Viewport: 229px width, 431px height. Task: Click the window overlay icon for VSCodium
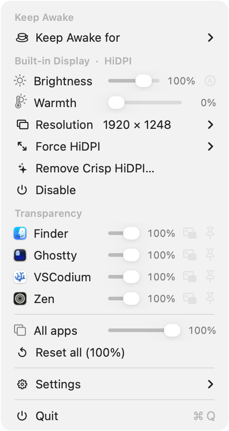pyautogui.click(x=190, y=277)
